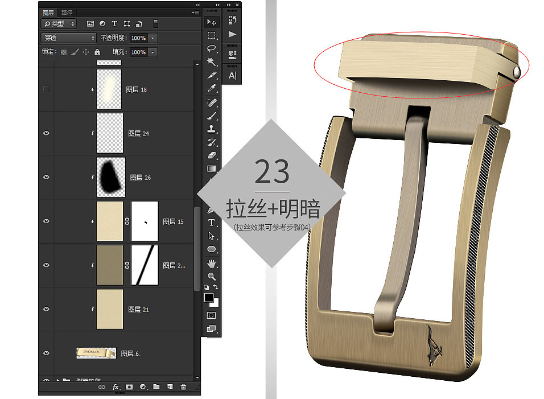Link layers at panel bottom
544x399 pixels.
tap(102, 387)
